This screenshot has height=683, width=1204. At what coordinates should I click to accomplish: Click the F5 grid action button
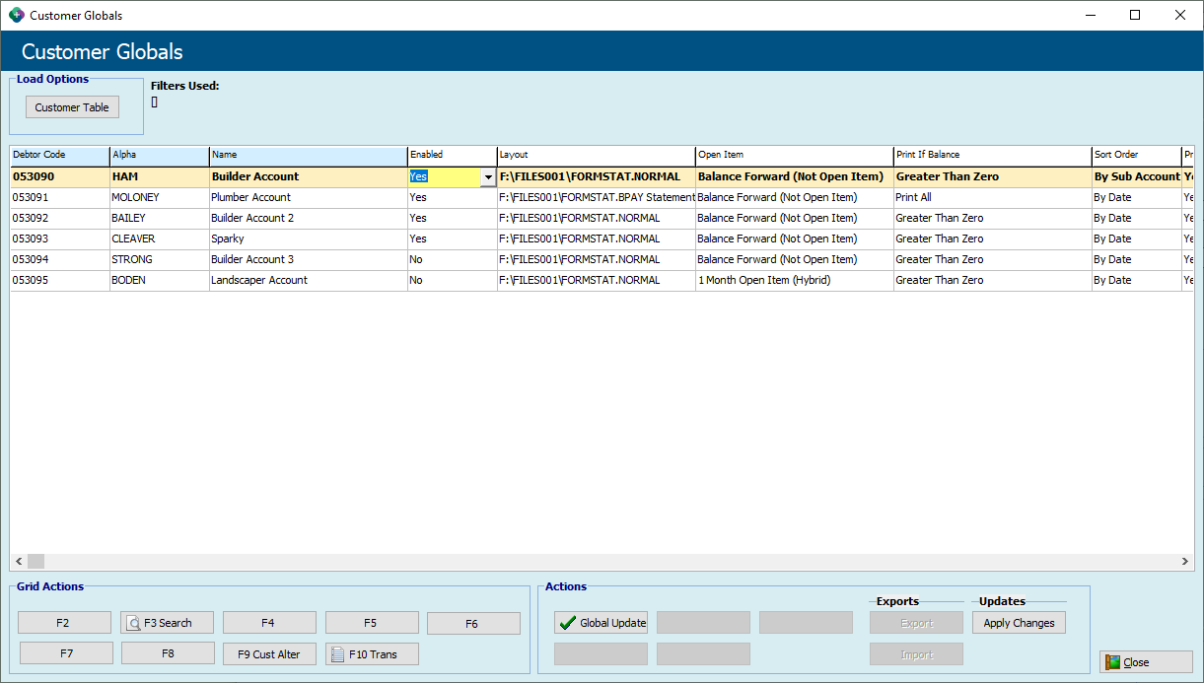coord(371,623)
